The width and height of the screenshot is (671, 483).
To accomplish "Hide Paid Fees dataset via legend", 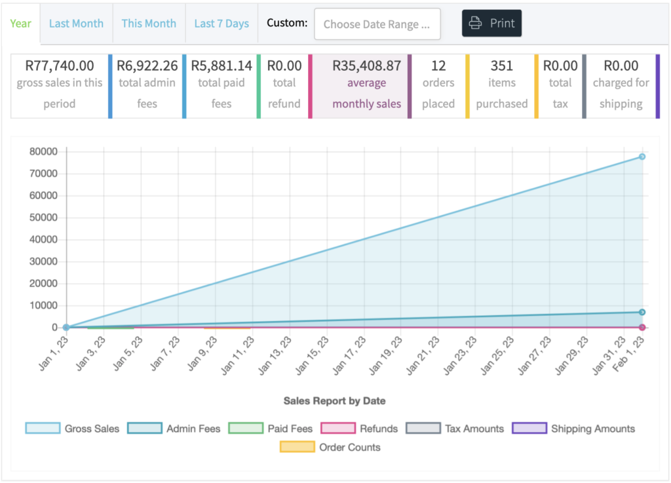I will point(246,428).
